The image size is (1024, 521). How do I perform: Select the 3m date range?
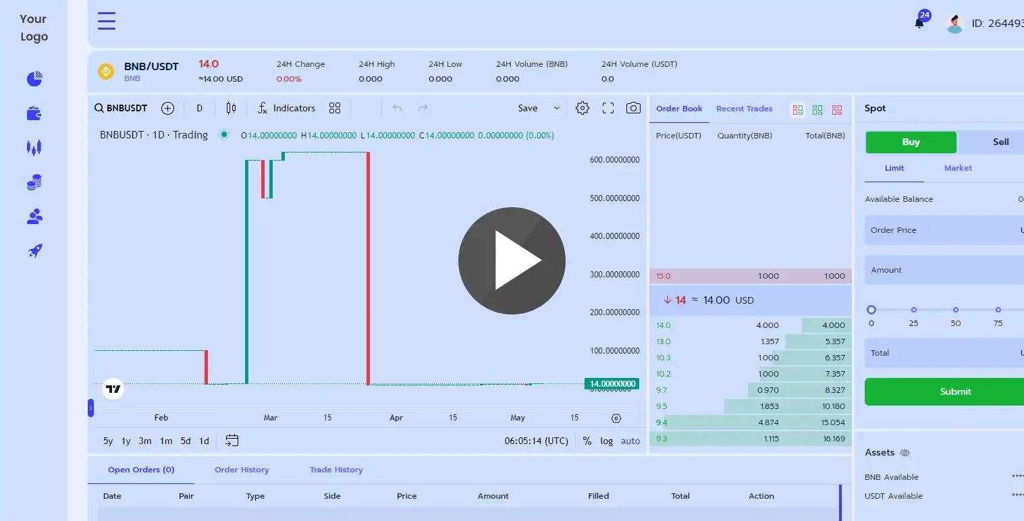[x=145, y=441]
